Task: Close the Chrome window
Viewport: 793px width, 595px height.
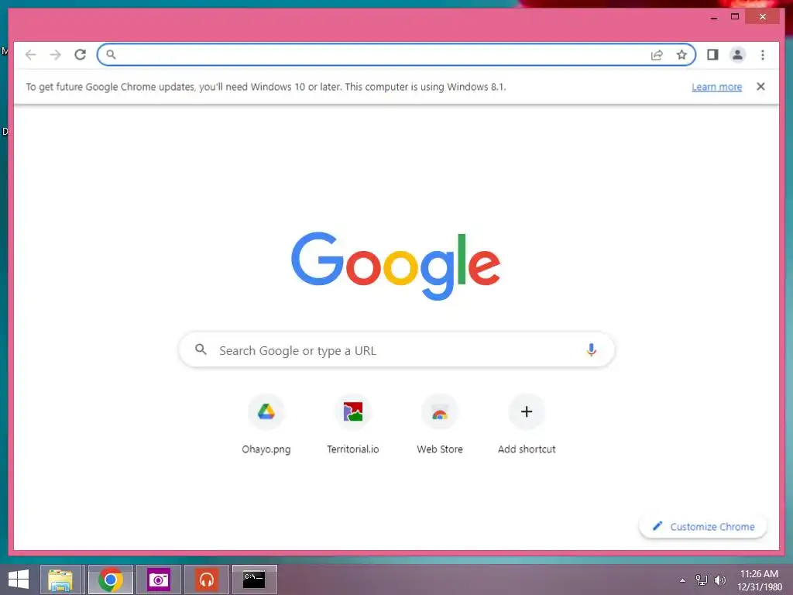Action: (763, 17)
